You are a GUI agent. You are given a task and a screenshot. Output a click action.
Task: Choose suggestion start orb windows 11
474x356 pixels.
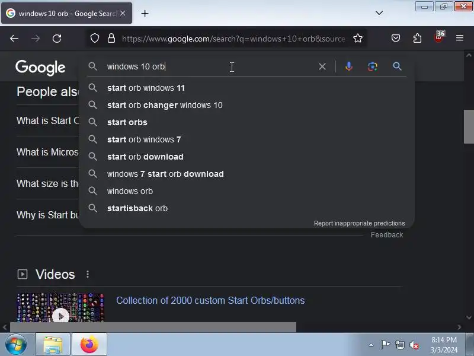pyautogui.click(x=246, y=88)
